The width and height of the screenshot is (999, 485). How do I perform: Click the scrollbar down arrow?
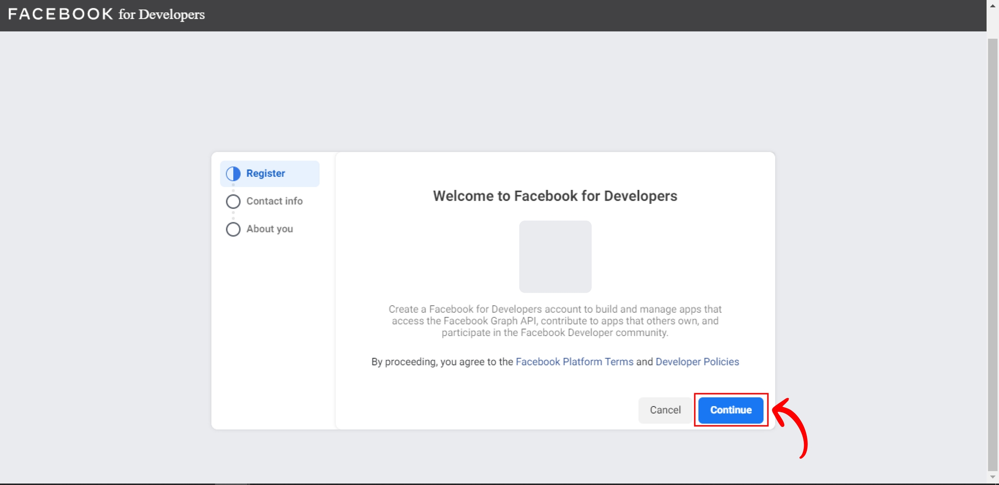click(992, 477)
